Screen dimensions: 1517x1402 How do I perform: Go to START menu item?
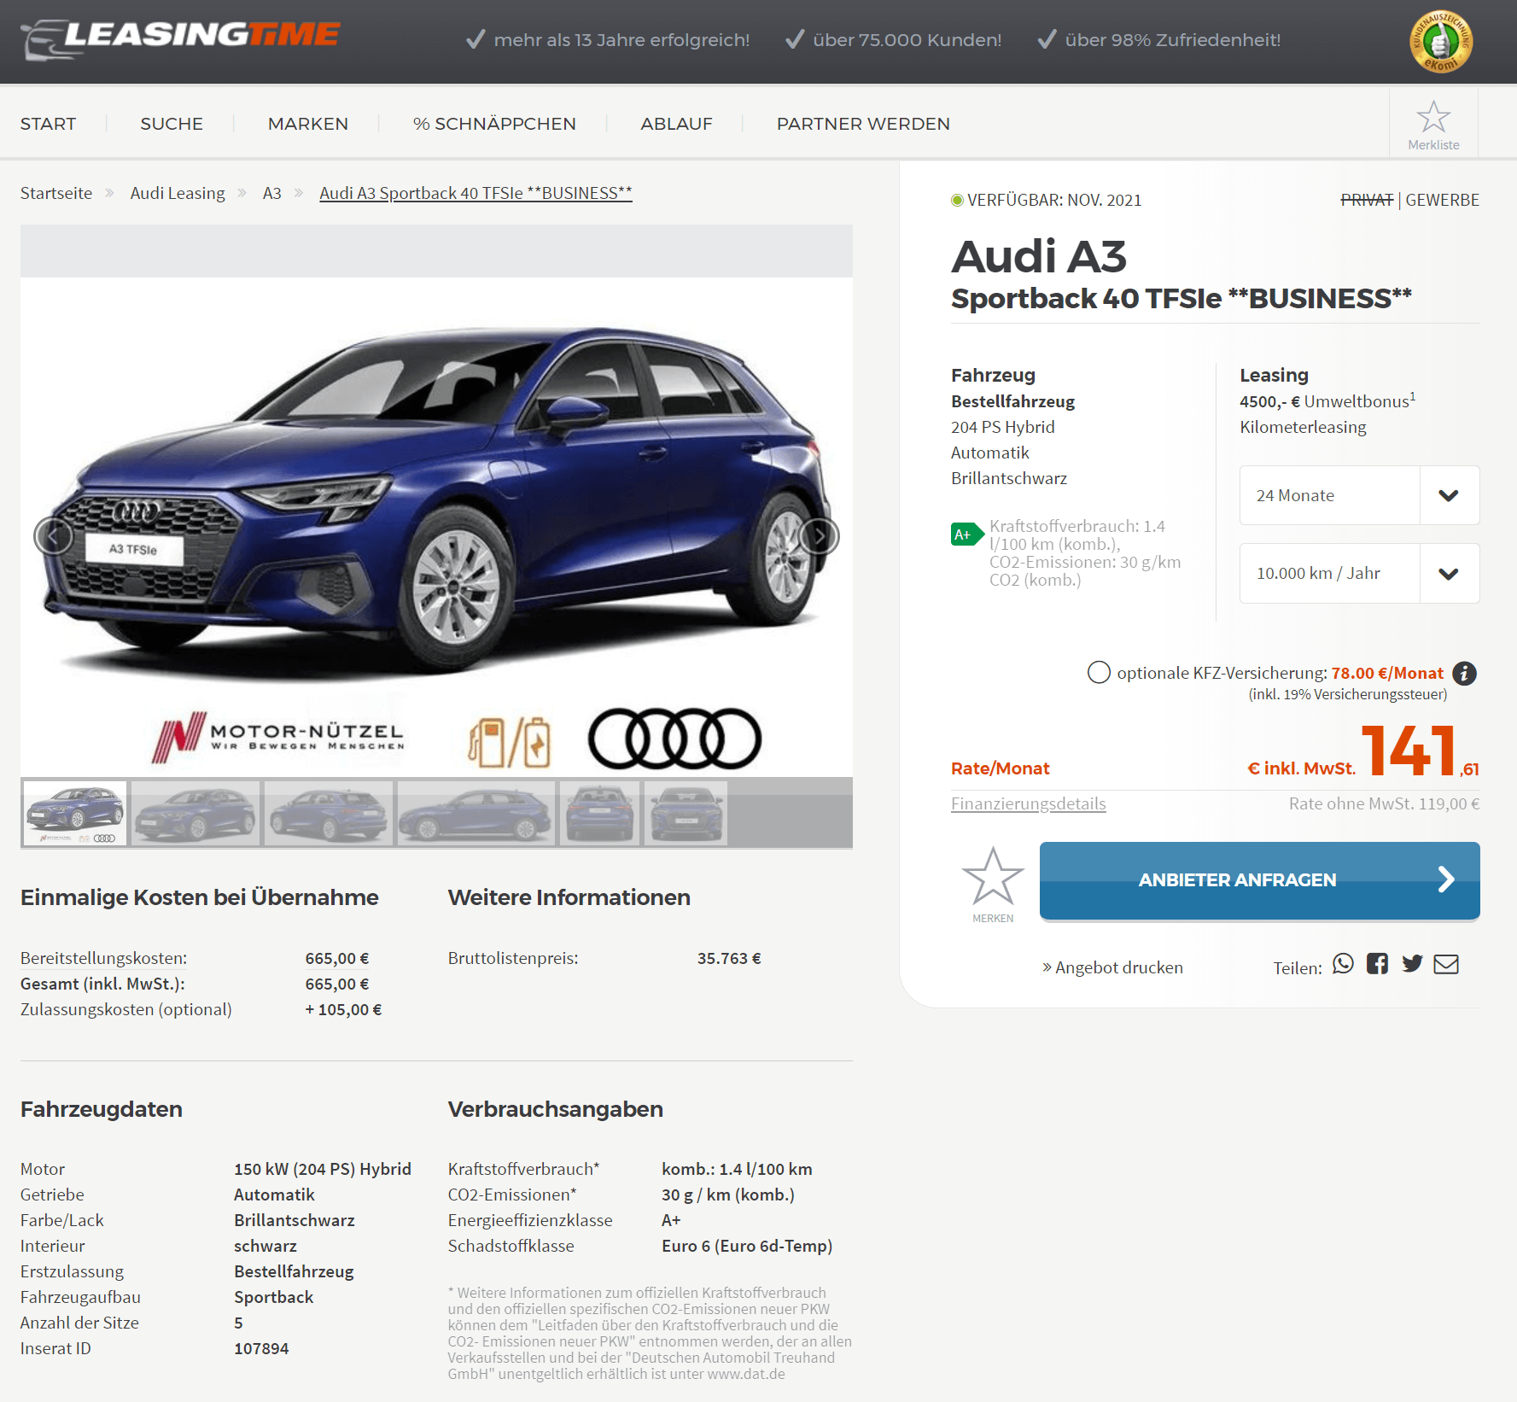pyautogui.click(x=49, y=124)
